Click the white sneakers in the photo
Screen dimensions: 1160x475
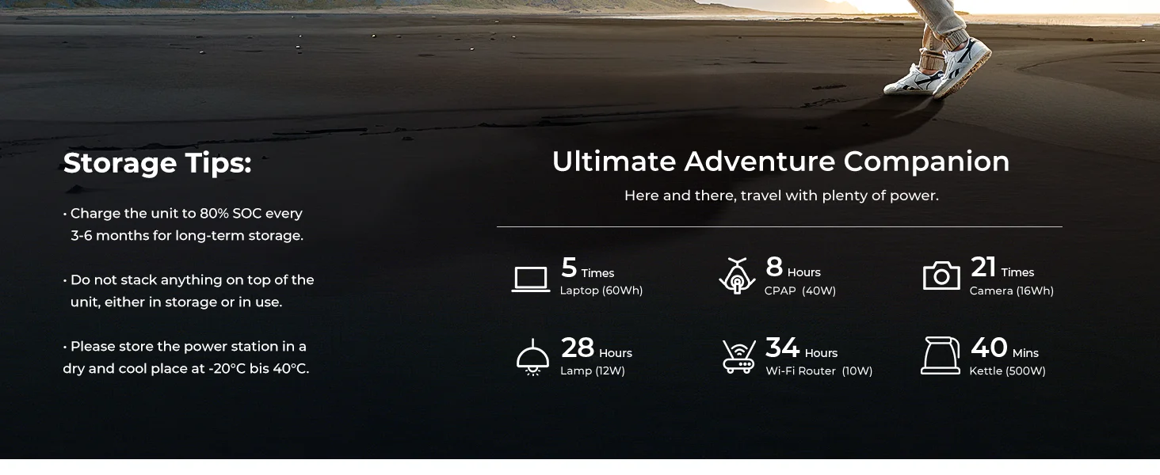tap(939, 63)
